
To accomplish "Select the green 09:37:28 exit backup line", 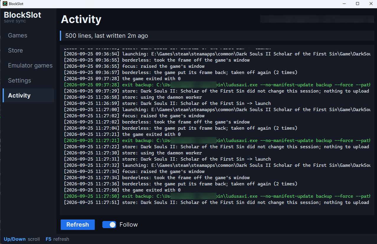I will 217,85.
